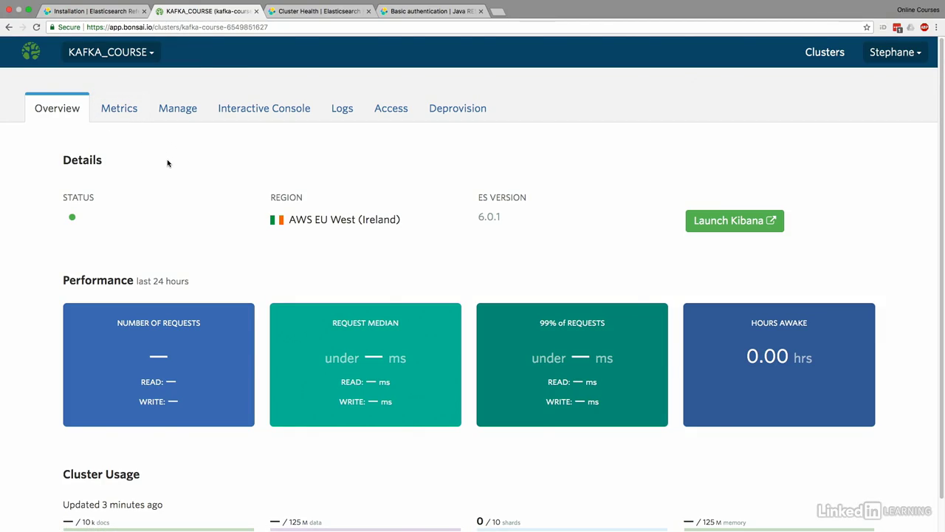This screenshot has height=532, width=945.
Task: Click AWS EU West (Ireland) region text
Action: tap(344, 219)
